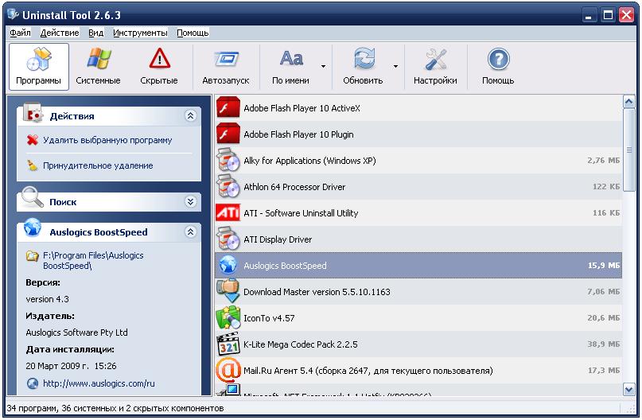Screen dimensions: 642x420
Task: Click the Помощь toolbar help icon
Action: point(498,67)
